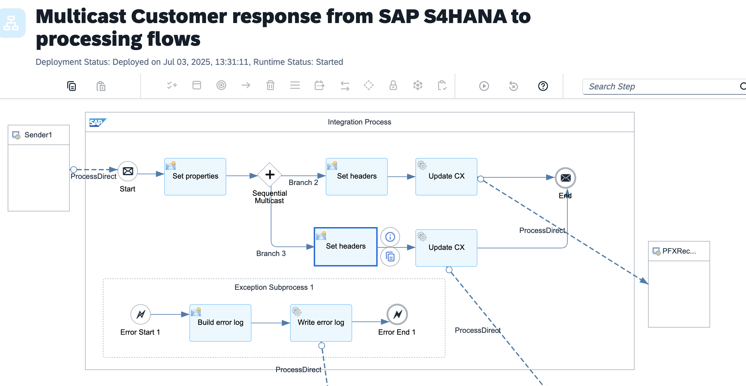Select the End message event
Viewport: 746px width, 386px height.
(565, 178)
